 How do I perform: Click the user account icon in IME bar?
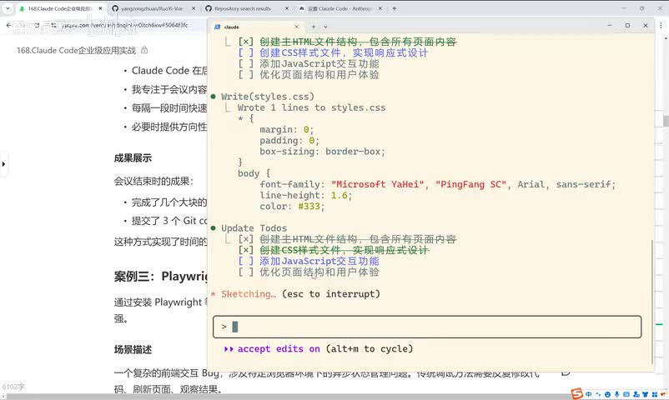[x=636, y=394]
